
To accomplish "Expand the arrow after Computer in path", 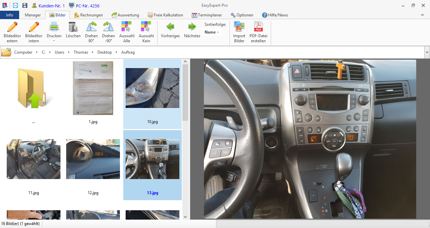I will click(37, 52).
